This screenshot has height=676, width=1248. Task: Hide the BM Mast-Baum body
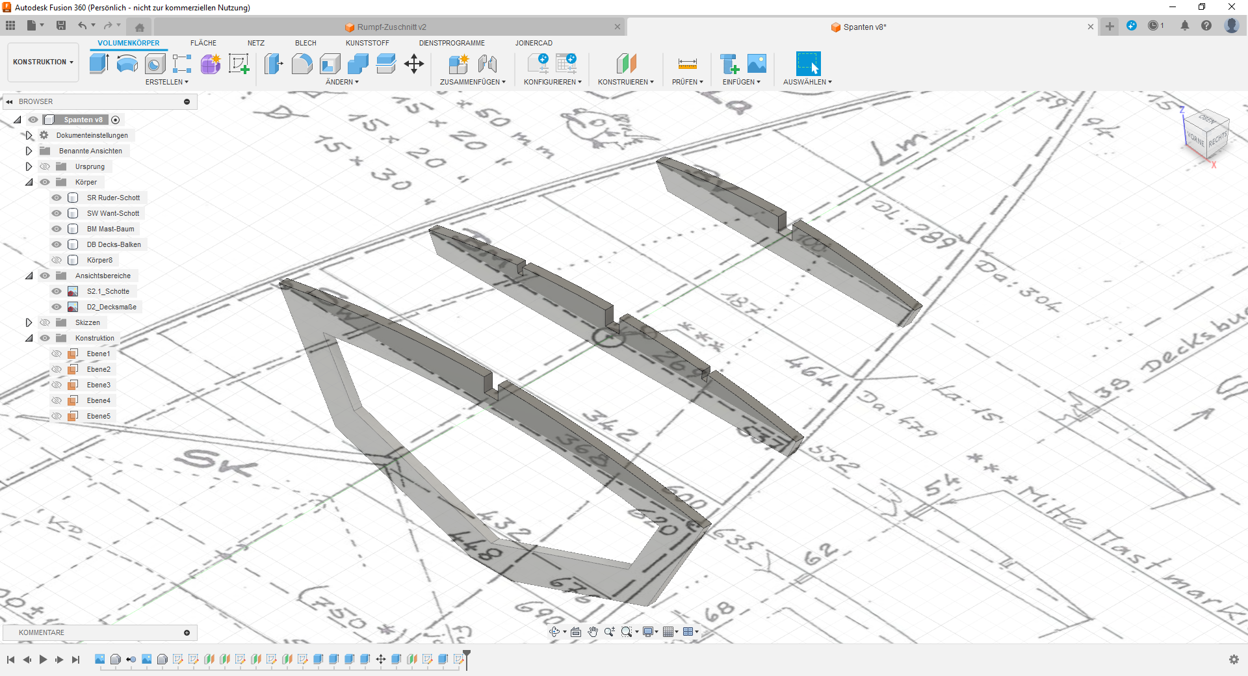(x=57, y=229)
